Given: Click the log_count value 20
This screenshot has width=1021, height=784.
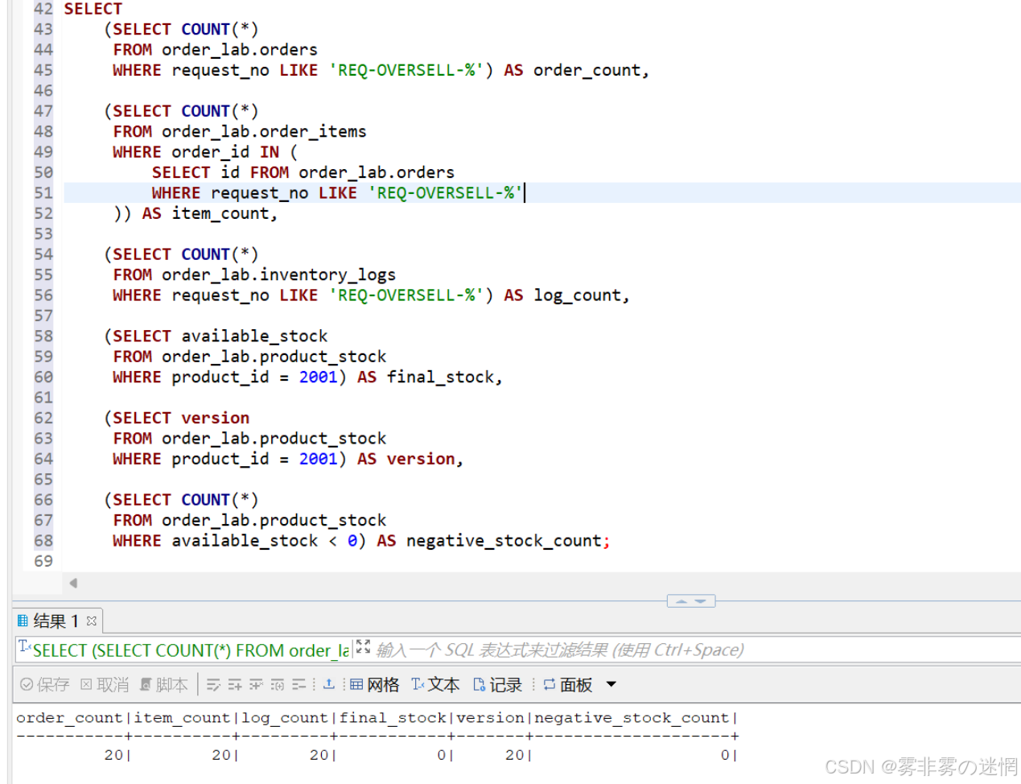Looking at the screenshot, I should 319,755.
